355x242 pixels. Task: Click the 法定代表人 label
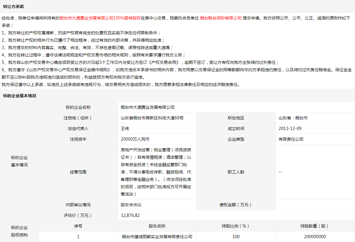[78, 129]
